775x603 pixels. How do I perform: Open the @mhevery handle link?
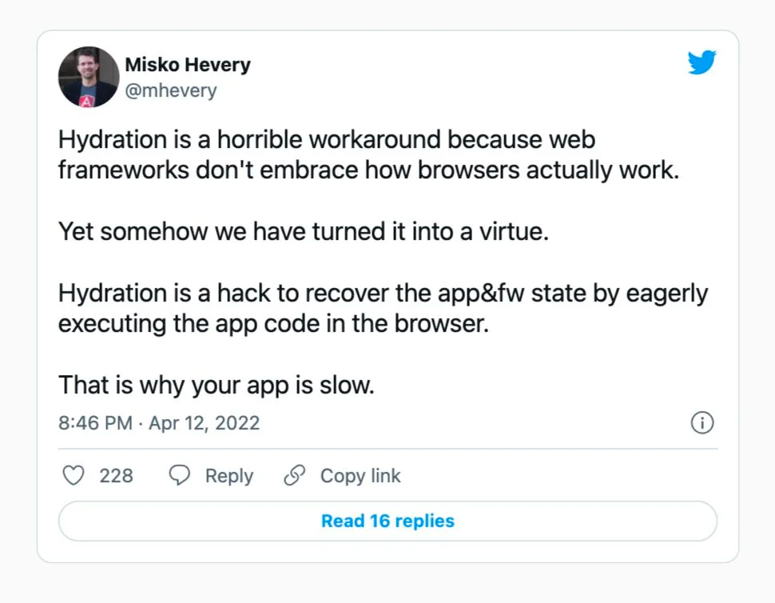[171, 90]
